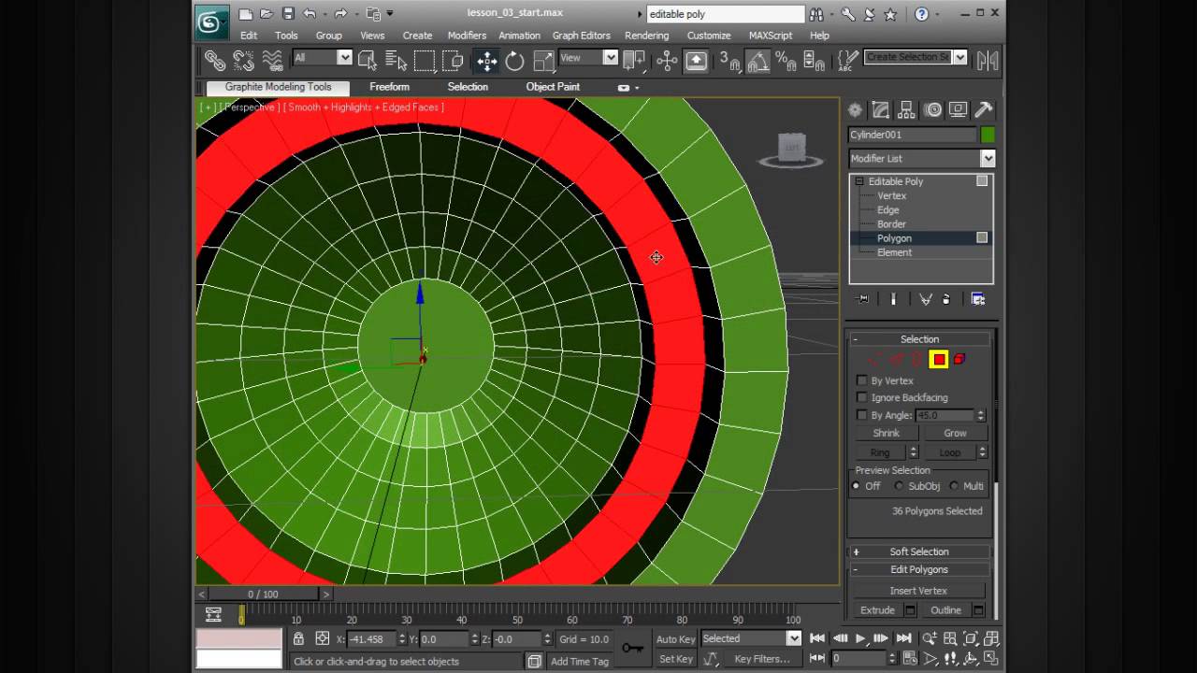Click the Play Animation button
Viewport: 1197px width, 673px height.
point(860,638)
